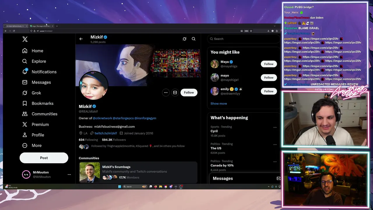Open emily's profile @extraemilyy

click(230, 94)
